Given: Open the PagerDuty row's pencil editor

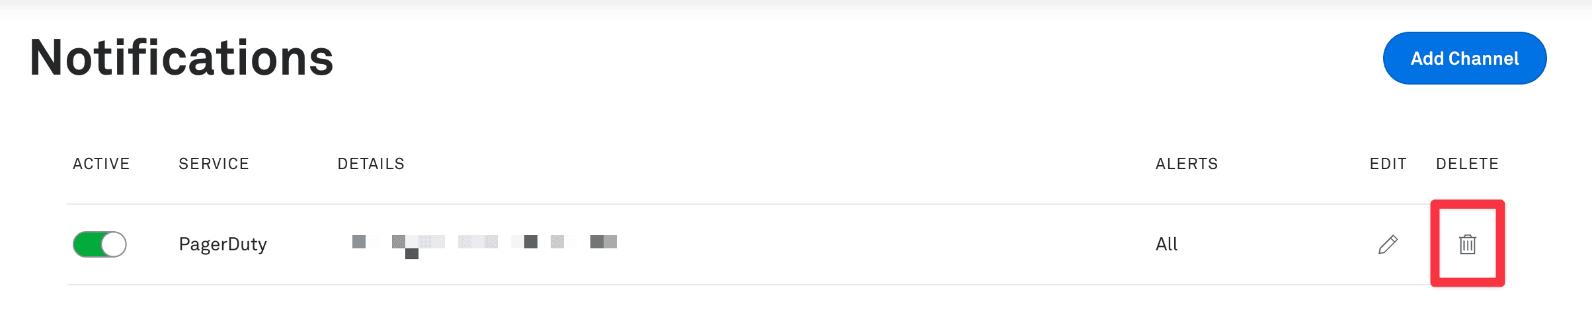Looking at the screenshot, I should [1388, 244].
